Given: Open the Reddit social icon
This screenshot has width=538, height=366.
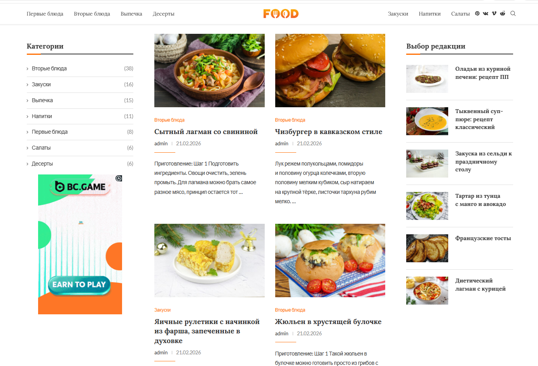Looking at the screenshot, I should point(503,14).
